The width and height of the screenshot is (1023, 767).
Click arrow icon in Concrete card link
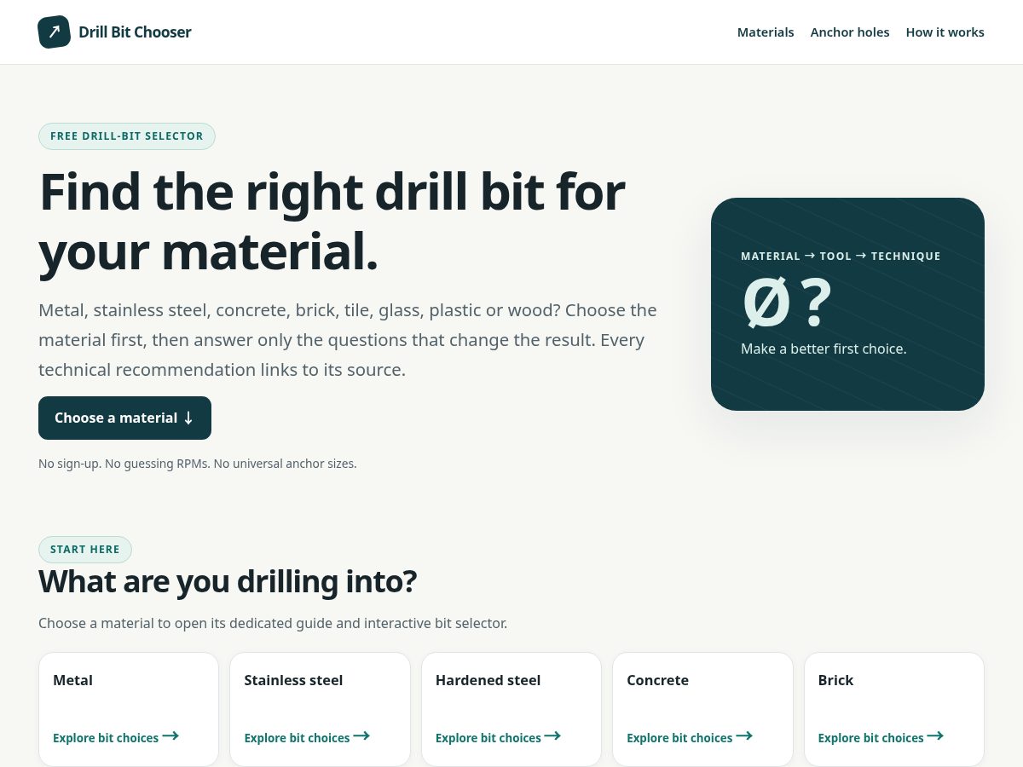click(744, 735)
